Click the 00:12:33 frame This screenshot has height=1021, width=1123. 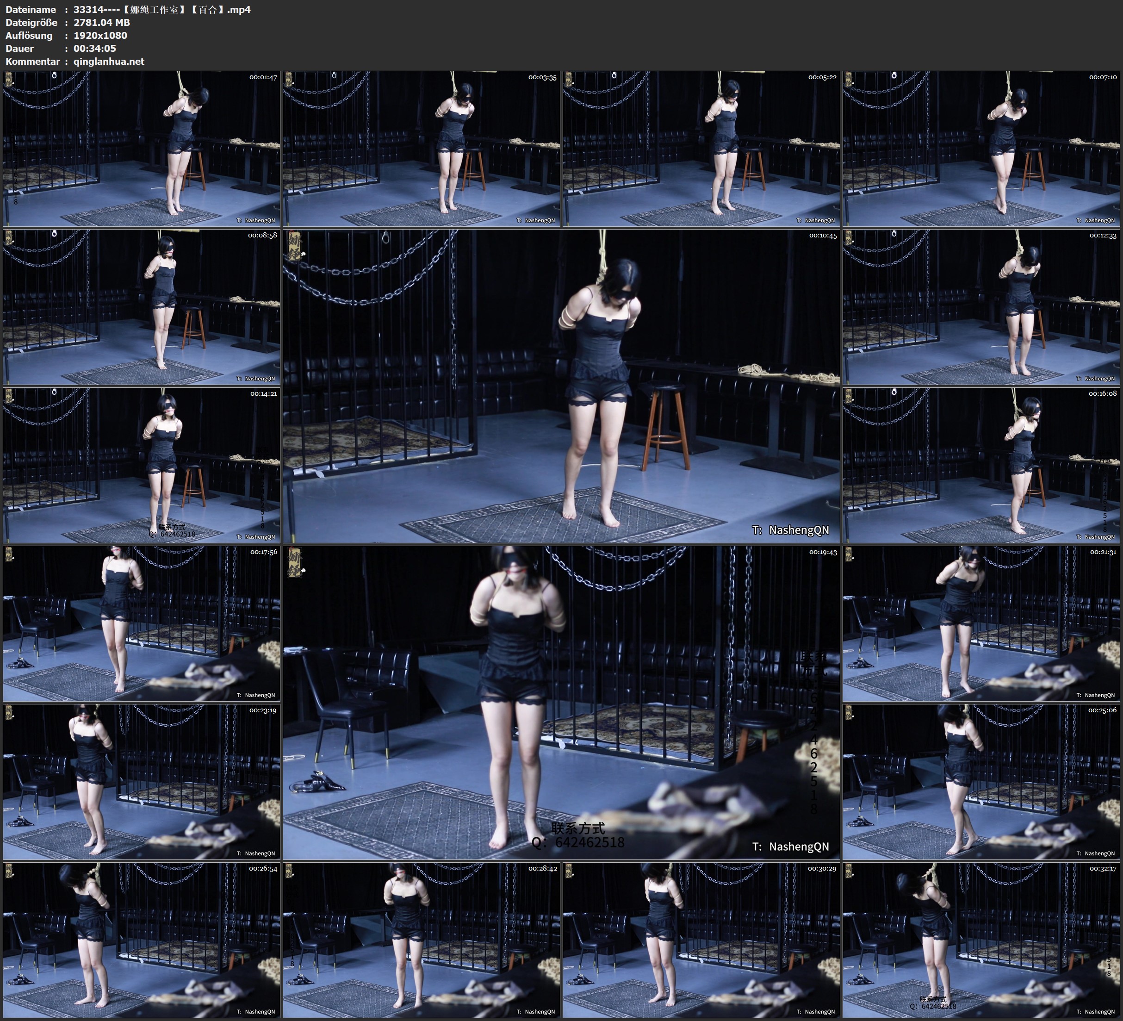coord(981,307)
